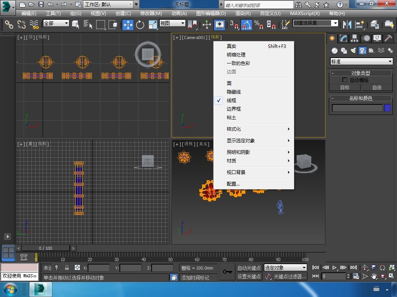The height and width of the screenshot is (297, 397).
Task: Toggle the 自动关键点 auto key button
Action: (249, 268)
